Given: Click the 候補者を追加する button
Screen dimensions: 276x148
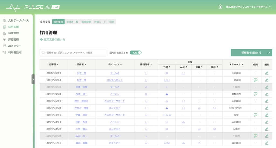Looking at the screenshot, I should (251, 52).
